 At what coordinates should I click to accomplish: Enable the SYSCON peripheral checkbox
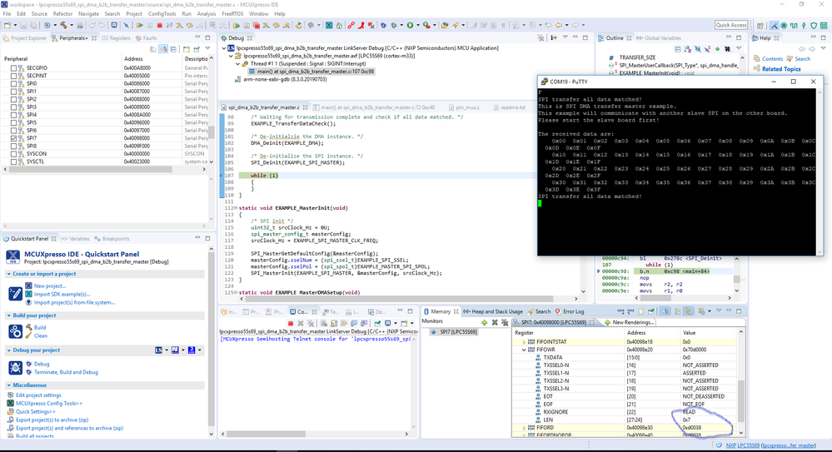[13, 154]
